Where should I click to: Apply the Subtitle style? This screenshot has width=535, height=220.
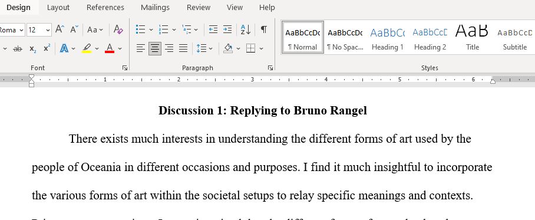(514, 37)
